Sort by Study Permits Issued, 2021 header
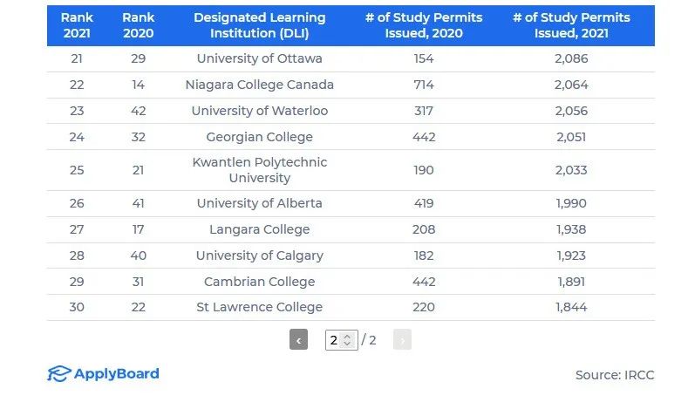 click(571, 25)
